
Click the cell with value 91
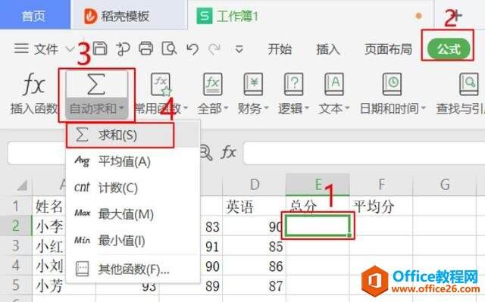(x=211, y=246)
